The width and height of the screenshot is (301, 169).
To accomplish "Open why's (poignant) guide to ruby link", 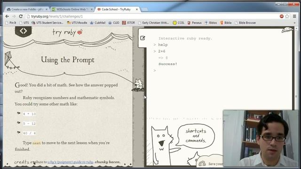I will [70, 162].
